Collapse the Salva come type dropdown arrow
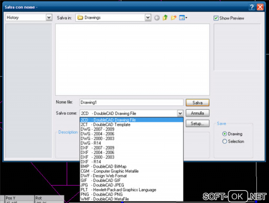269x203 pixels. 180,113
